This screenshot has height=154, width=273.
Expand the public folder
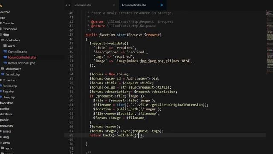[x=4, y=120]
